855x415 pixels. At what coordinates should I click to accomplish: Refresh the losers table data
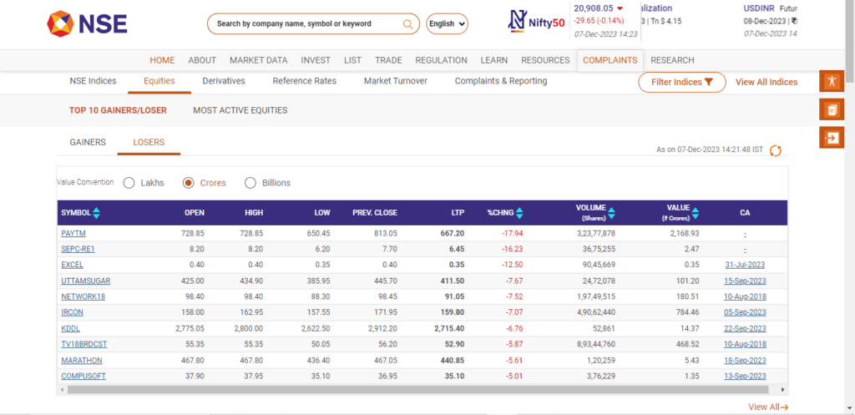776,150
